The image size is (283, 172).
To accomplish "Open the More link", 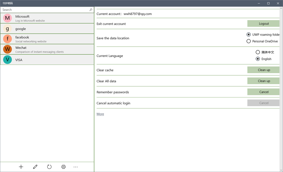I will pos(100,114).
